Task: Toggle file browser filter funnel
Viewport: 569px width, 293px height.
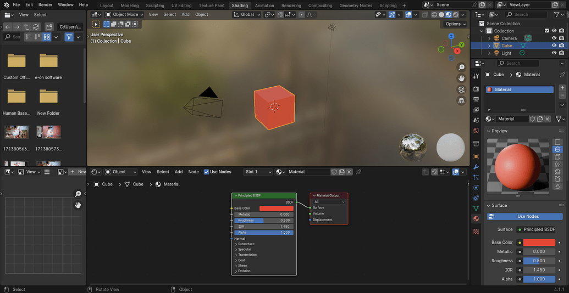Action: pyautogui.click(x=69, y=37)
